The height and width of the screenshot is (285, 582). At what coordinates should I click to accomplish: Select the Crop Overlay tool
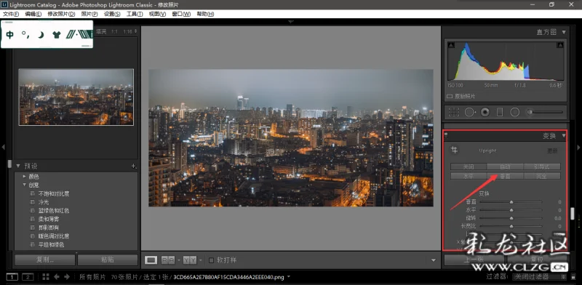coord(454,112)
